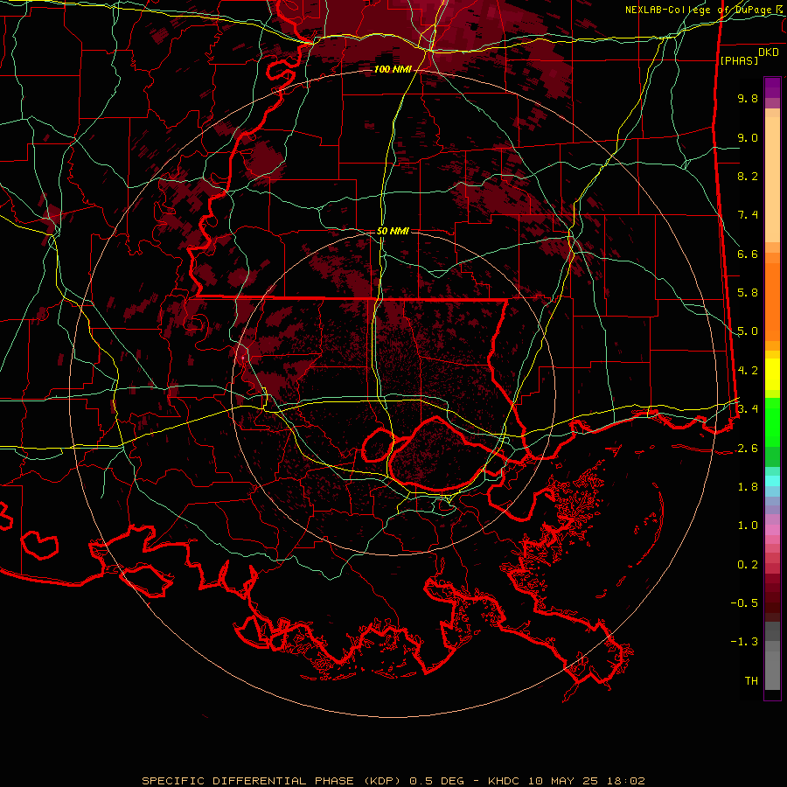
Task: Pick the cyan color bar segment
Action: tap(772, 480)
